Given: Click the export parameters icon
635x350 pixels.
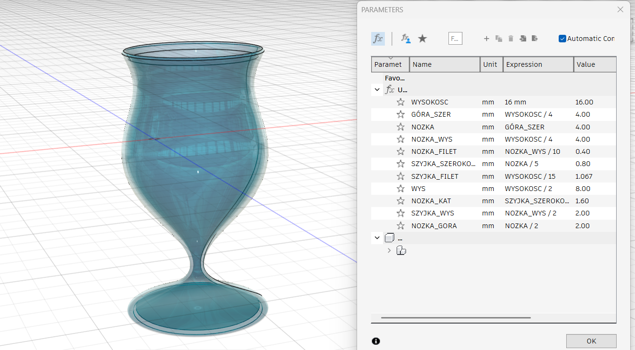Looking at the screenshot, I should click(x=535, y=39).
